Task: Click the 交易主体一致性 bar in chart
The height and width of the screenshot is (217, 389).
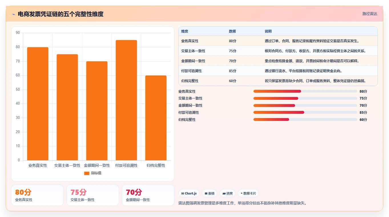Action: [x=67, y=107]
